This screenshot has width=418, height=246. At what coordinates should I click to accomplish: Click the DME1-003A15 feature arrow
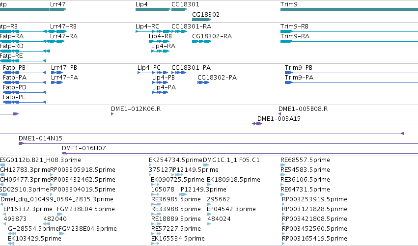(x=257, y=124)
